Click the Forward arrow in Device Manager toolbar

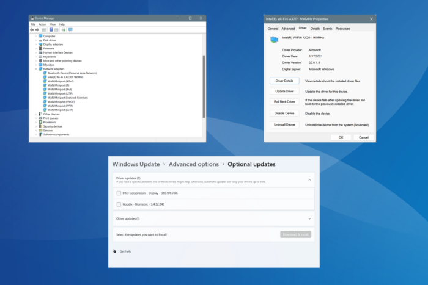click(x=37, y=30)
